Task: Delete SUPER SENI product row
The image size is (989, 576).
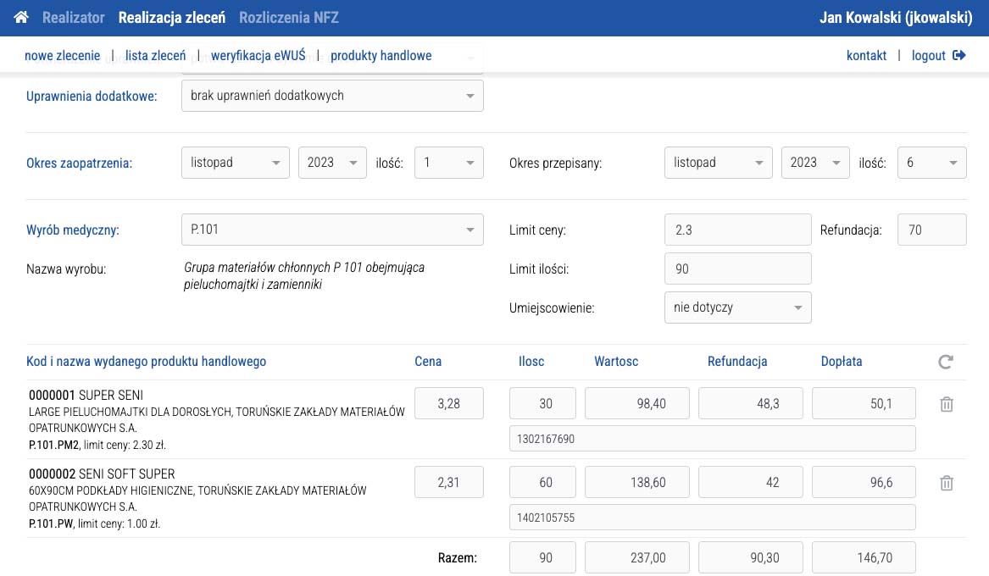Action: pyautogui.click(x=947, y=405)
